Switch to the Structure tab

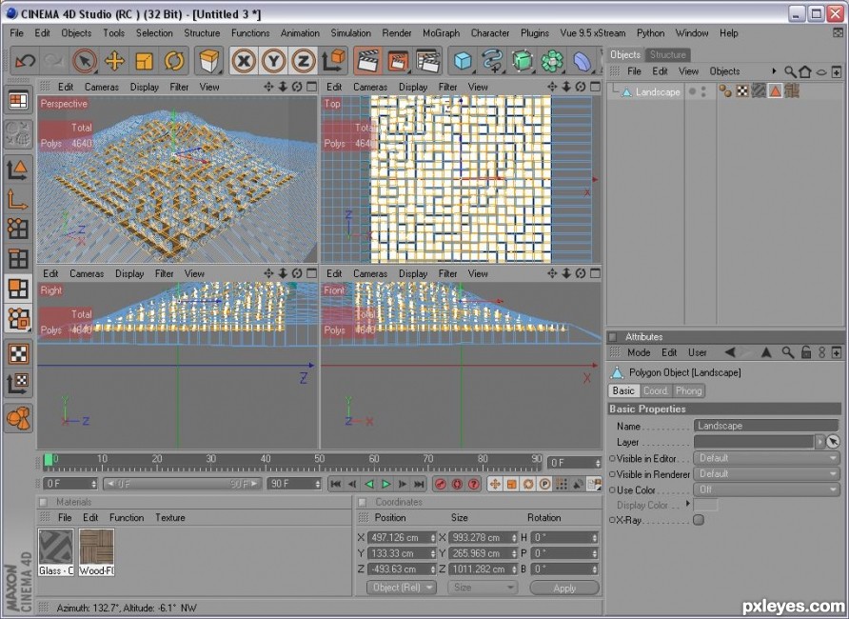point(667,54)
